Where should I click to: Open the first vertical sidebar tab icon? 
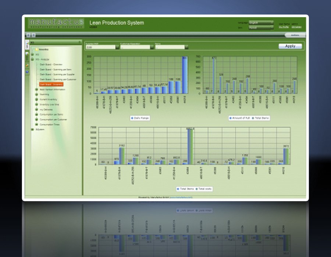pyautogui.click(x=27, y=45)
